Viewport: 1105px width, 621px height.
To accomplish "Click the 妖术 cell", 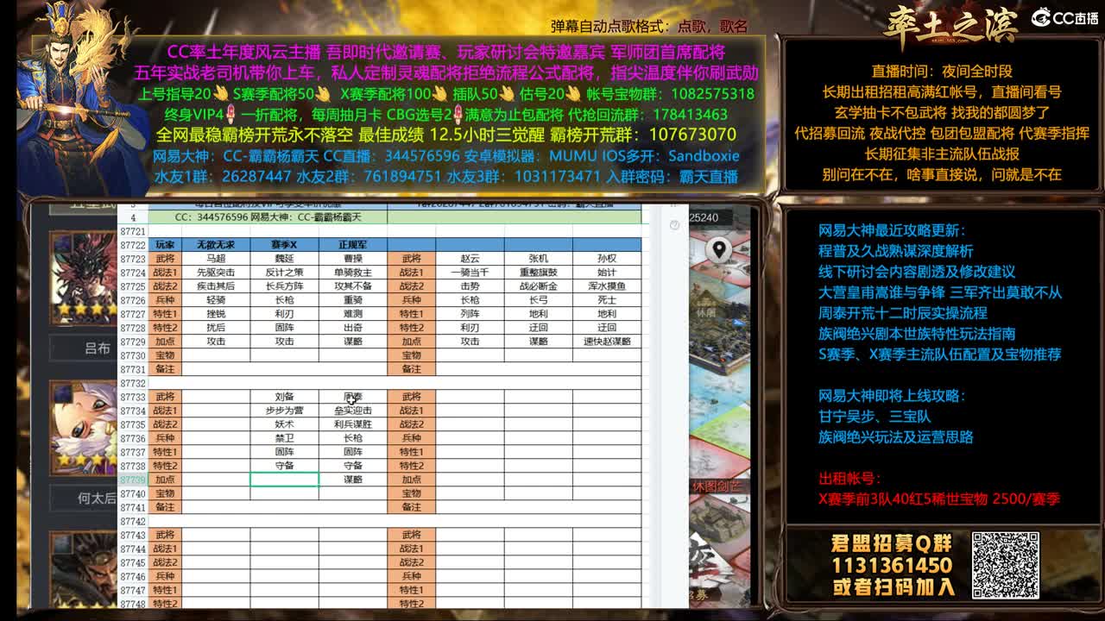I will pos(284,424).
